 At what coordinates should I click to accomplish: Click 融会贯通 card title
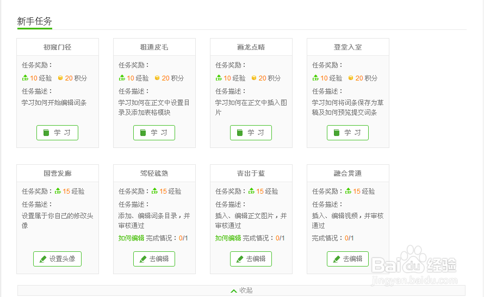(x=348, y=173)
